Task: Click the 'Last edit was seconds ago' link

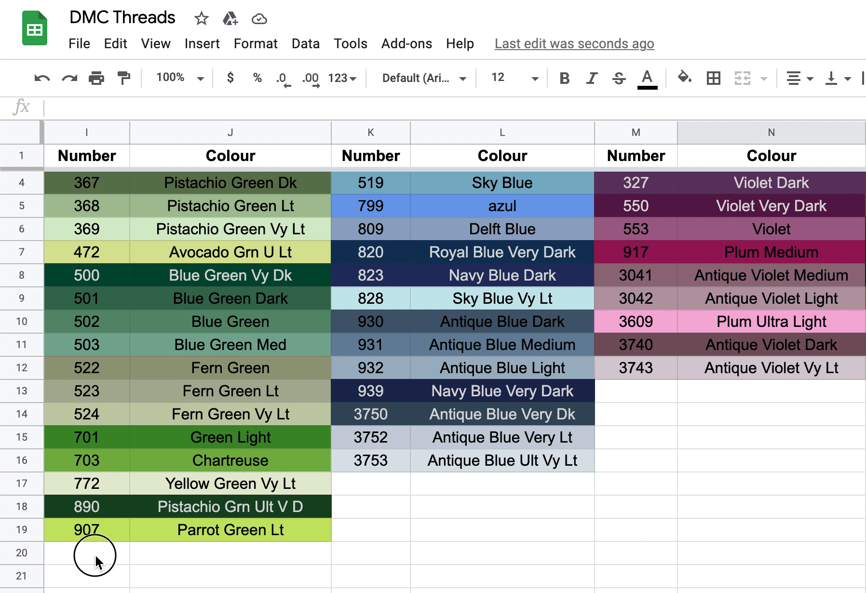Action: pos(574,43)
